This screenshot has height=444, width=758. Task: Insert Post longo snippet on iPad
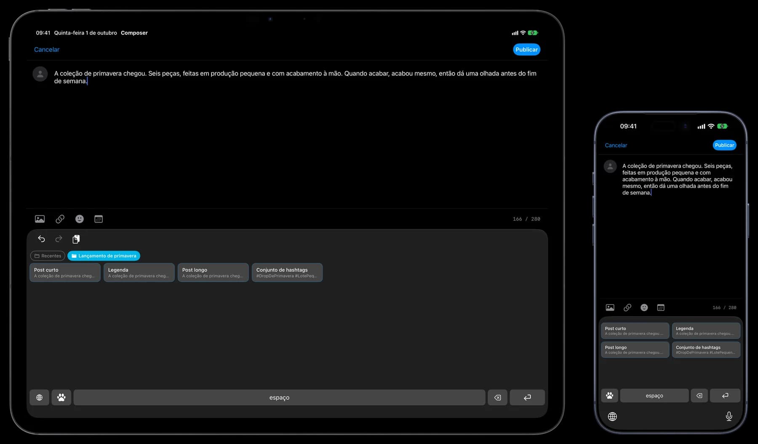click(x=213, y=273)
